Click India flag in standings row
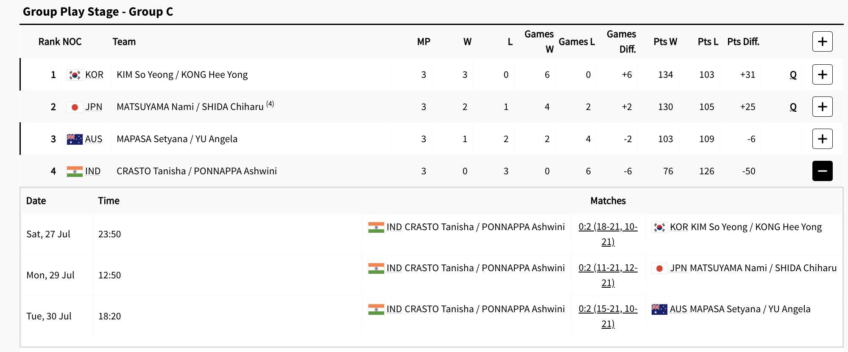 coord(75,171)
